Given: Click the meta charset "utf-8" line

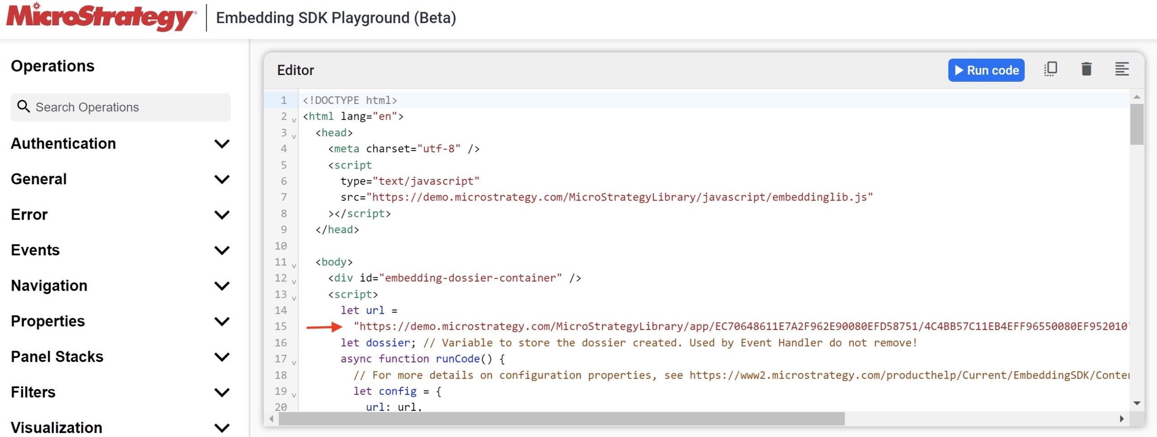Looking at the screenshot, I should tap(404, 149).
